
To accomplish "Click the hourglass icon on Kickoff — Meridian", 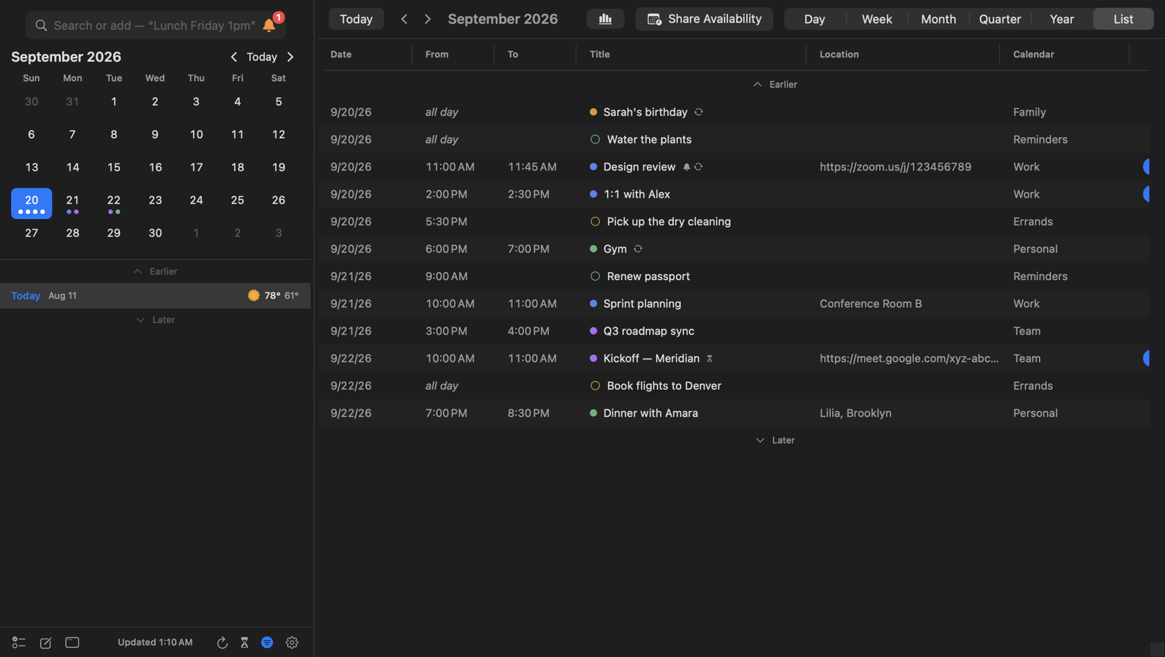I will [x=709, y=358].
